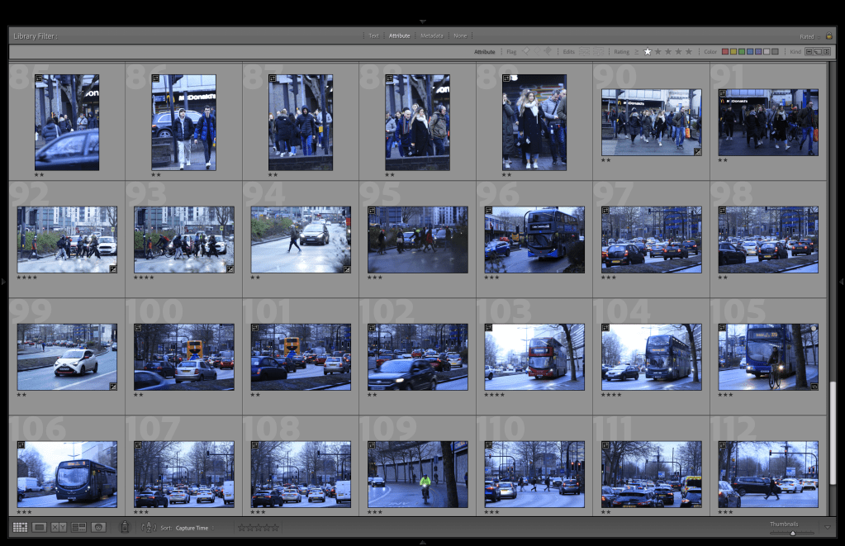Open Survey view
This screenshot has width=845, height=546.
[x=79, y=527]
